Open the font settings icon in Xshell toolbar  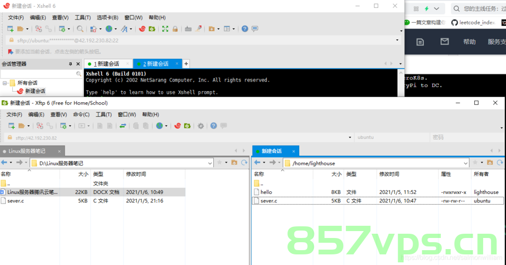pyautogui.click(x=124, y=29)
